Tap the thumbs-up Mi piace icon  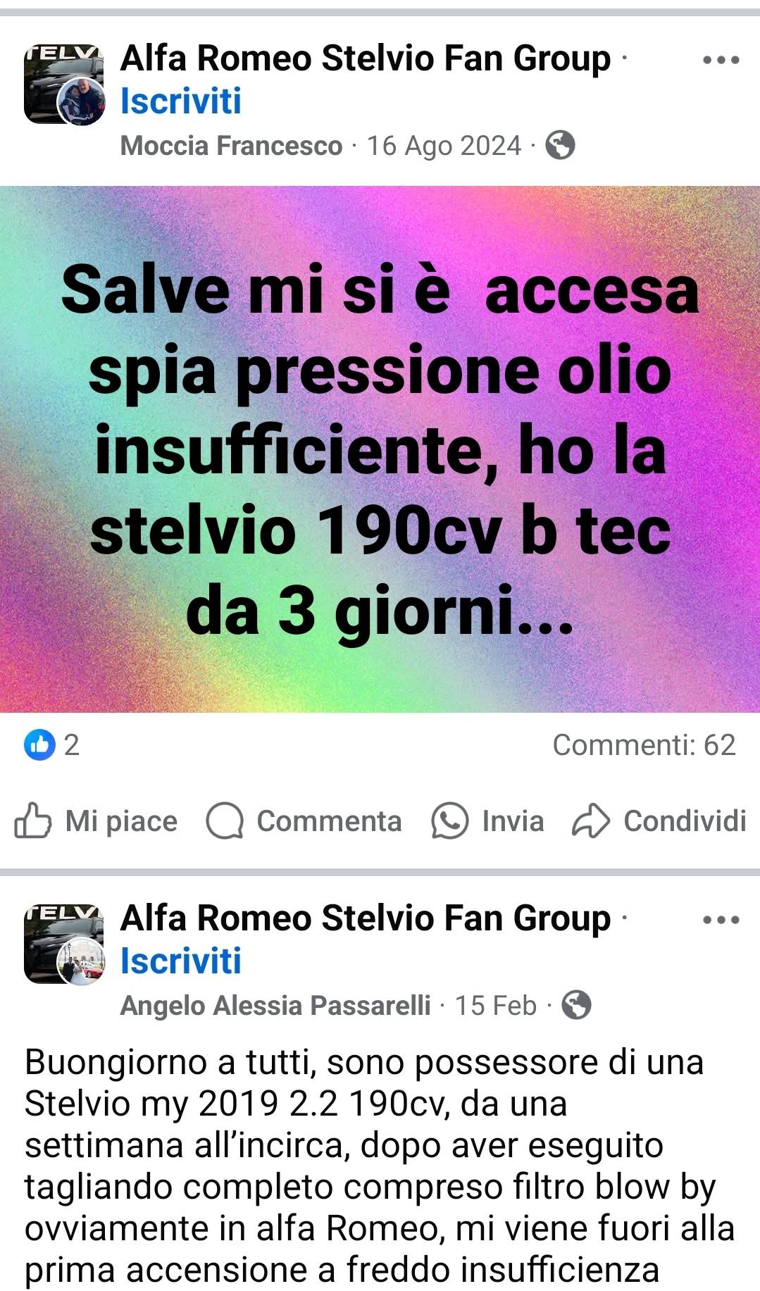click(32, 821)
